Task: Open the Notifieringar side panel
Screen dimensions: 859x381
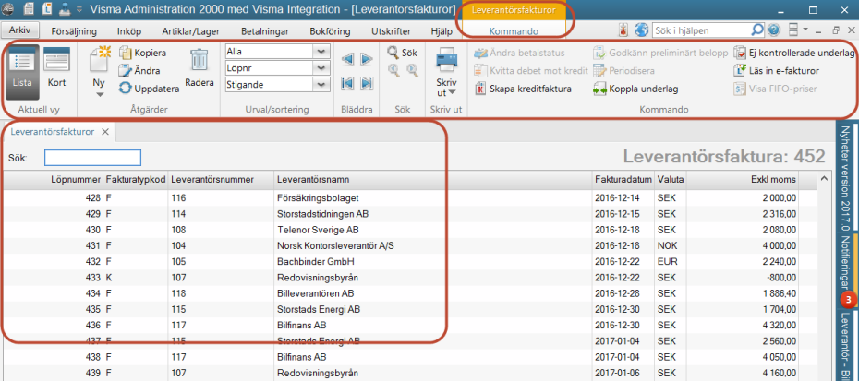Action: 845,263
